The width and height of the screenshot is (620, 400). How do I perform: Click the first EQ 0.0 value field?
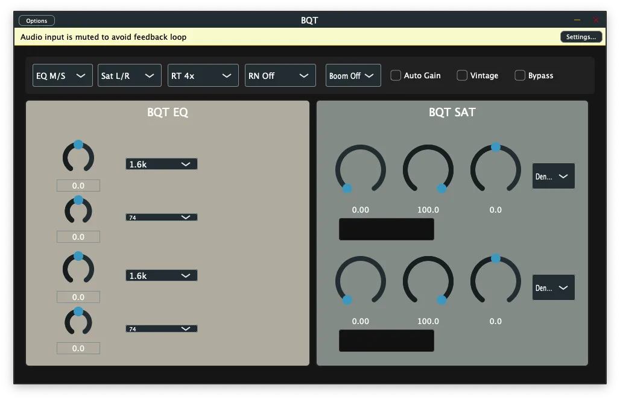(x=78, y=186)
